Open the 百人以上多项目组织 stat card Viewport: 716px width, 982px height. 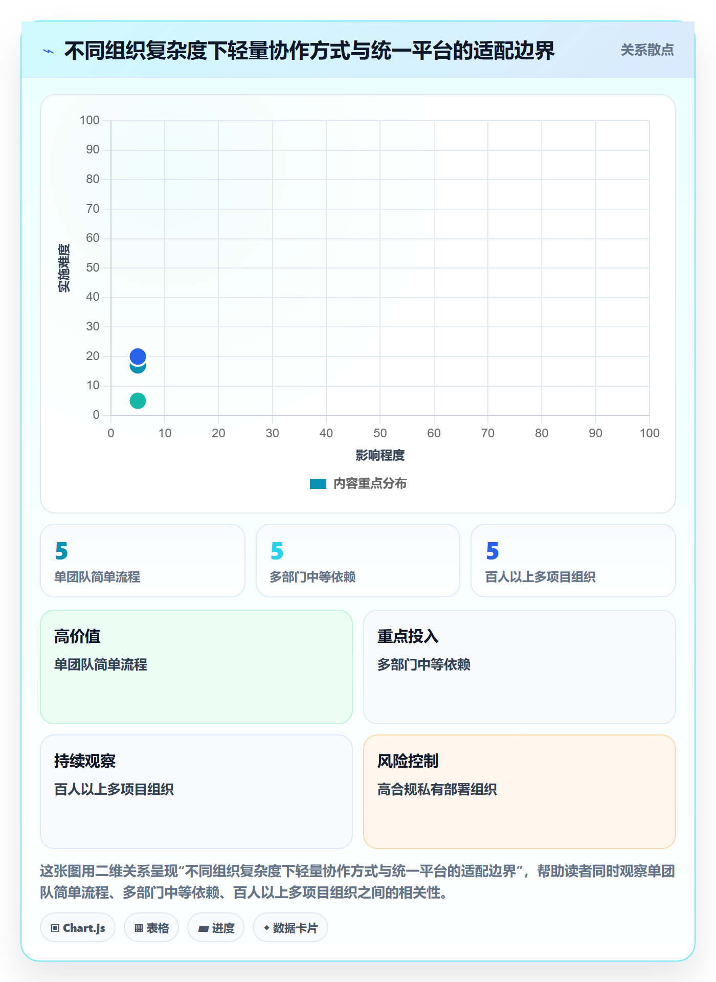(573, 561)
